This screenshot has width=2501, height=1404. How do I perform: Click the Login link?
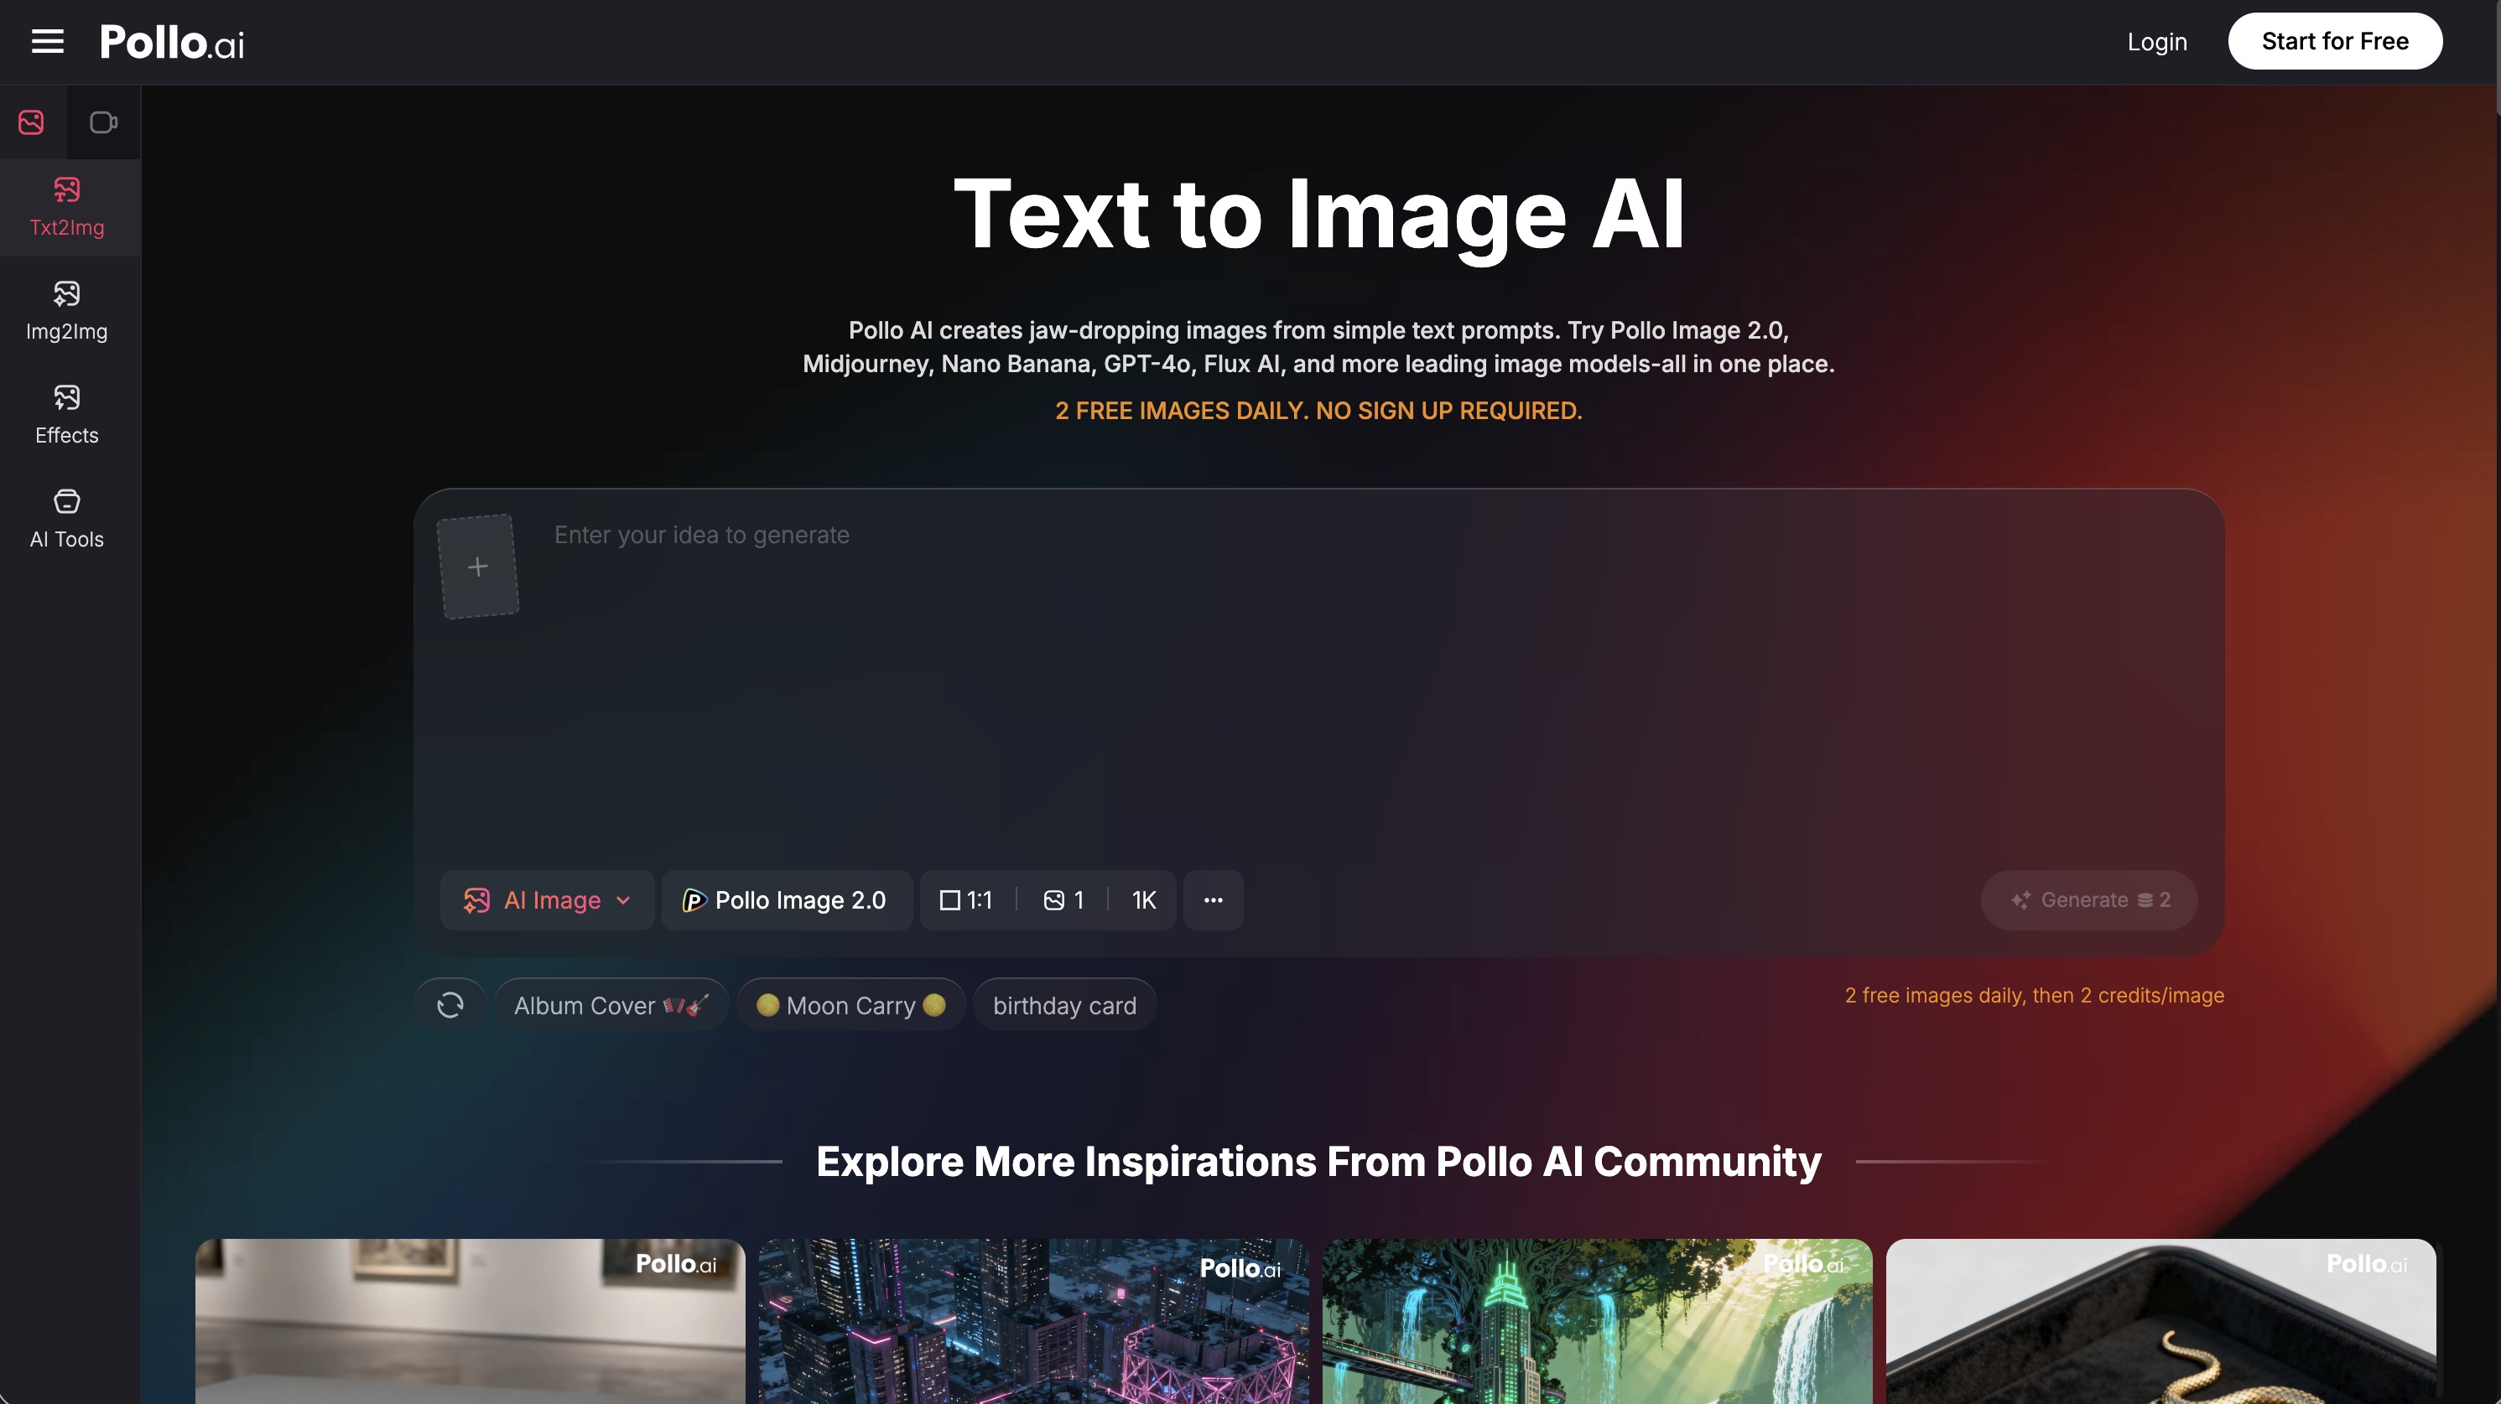(2156, 41)
